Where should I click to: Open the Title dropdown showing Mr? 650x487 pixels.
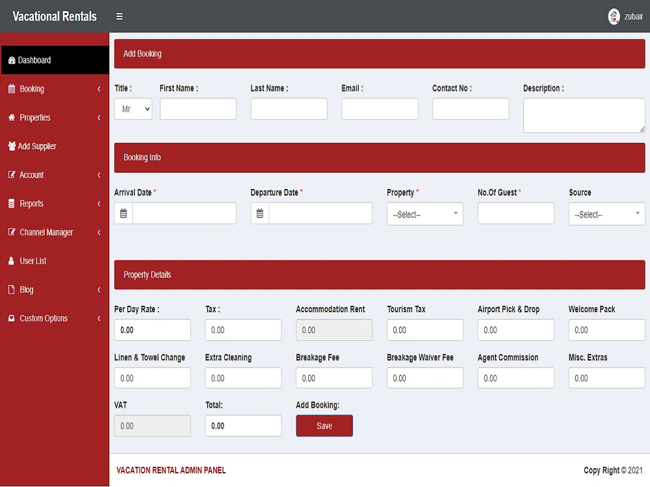pos(133,109)
